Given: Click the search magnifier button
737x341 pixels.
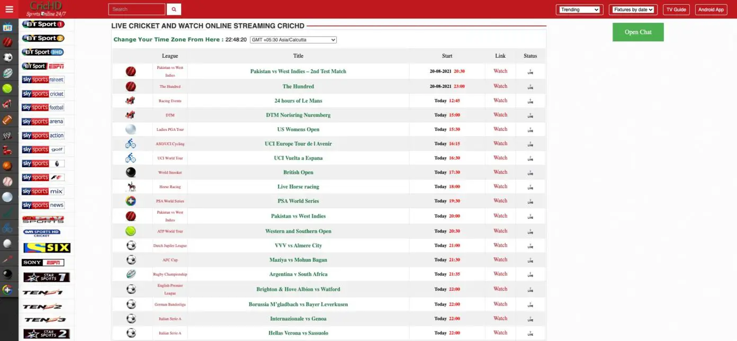Looking at the screenshot, I should tap(173, 9).
